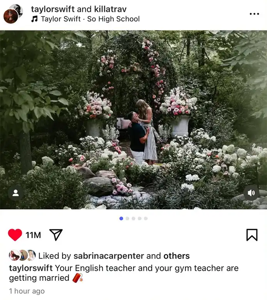Tap the 1 hour ago timestamp
The width and height of the screenshot is (267, 300).
(x=27, y=291)
